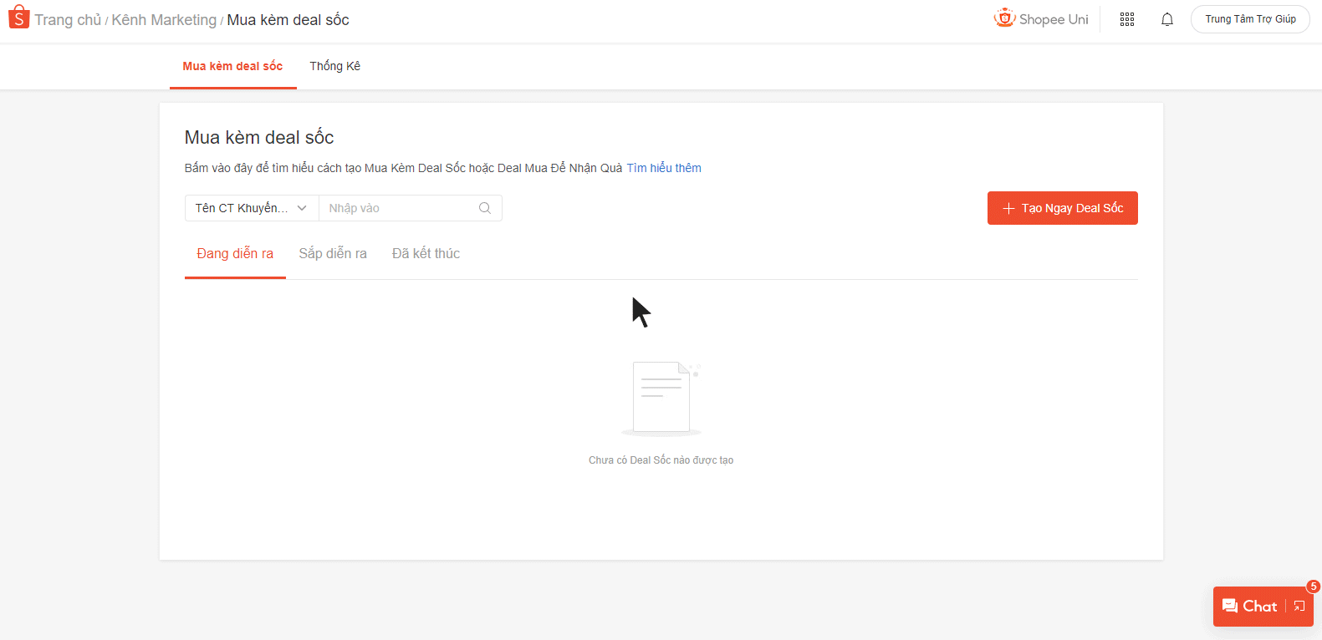Click the Nhập vào search field
Image resolution: width=1322 pixels, height=640 pixels.
click(397, 208)
